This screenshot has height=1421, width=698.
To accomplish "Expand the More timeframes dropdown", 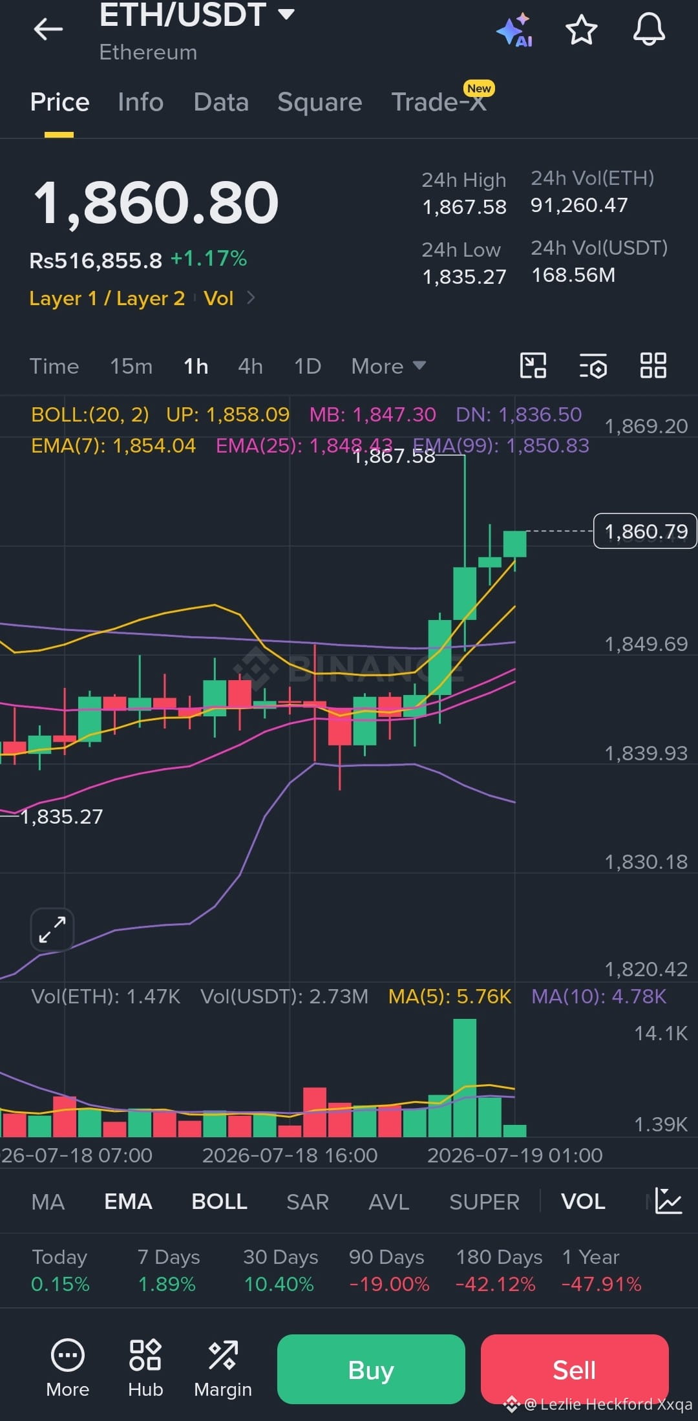I will tap(388, 366).
